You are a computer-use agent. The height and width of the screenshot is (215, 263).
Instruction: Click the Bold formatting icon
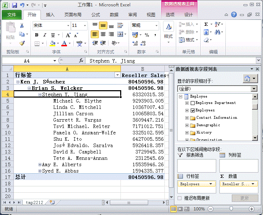tap(37, 35)
